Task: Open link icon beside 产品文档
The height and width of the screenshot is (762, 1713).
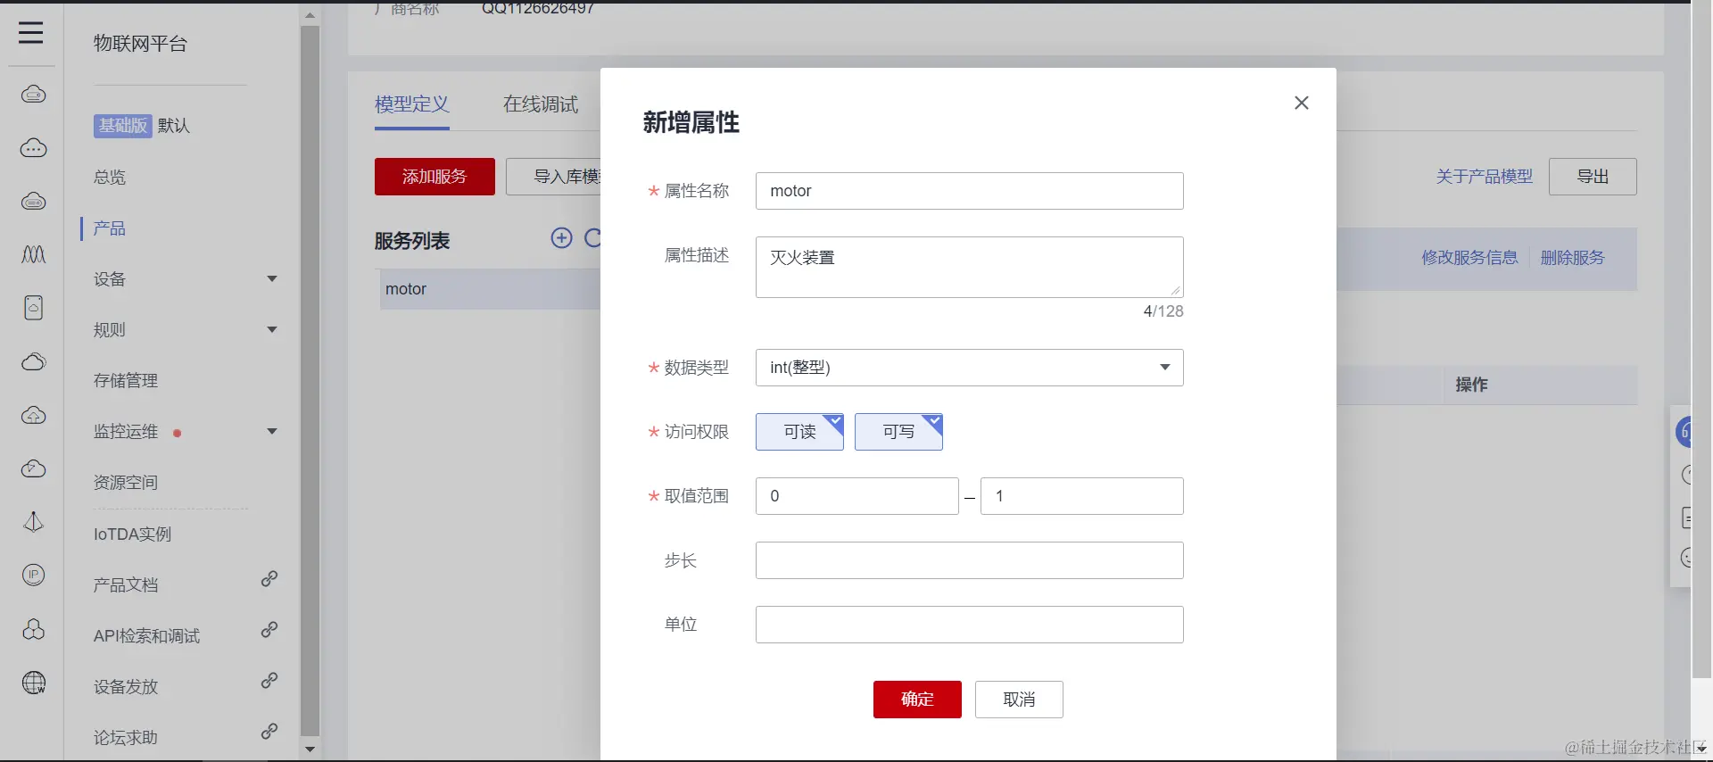Action: 269,579
